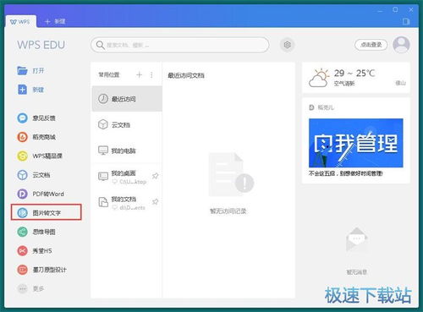Launch the PDF转Word converter
423x312 pixels.
pos(41,194)
